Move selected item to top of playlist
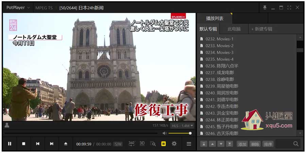 point(204,144)
